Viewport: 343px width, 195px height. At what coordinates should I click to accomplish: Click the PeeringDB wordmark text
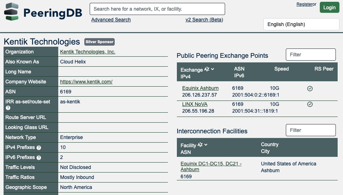tap(53, 13)
